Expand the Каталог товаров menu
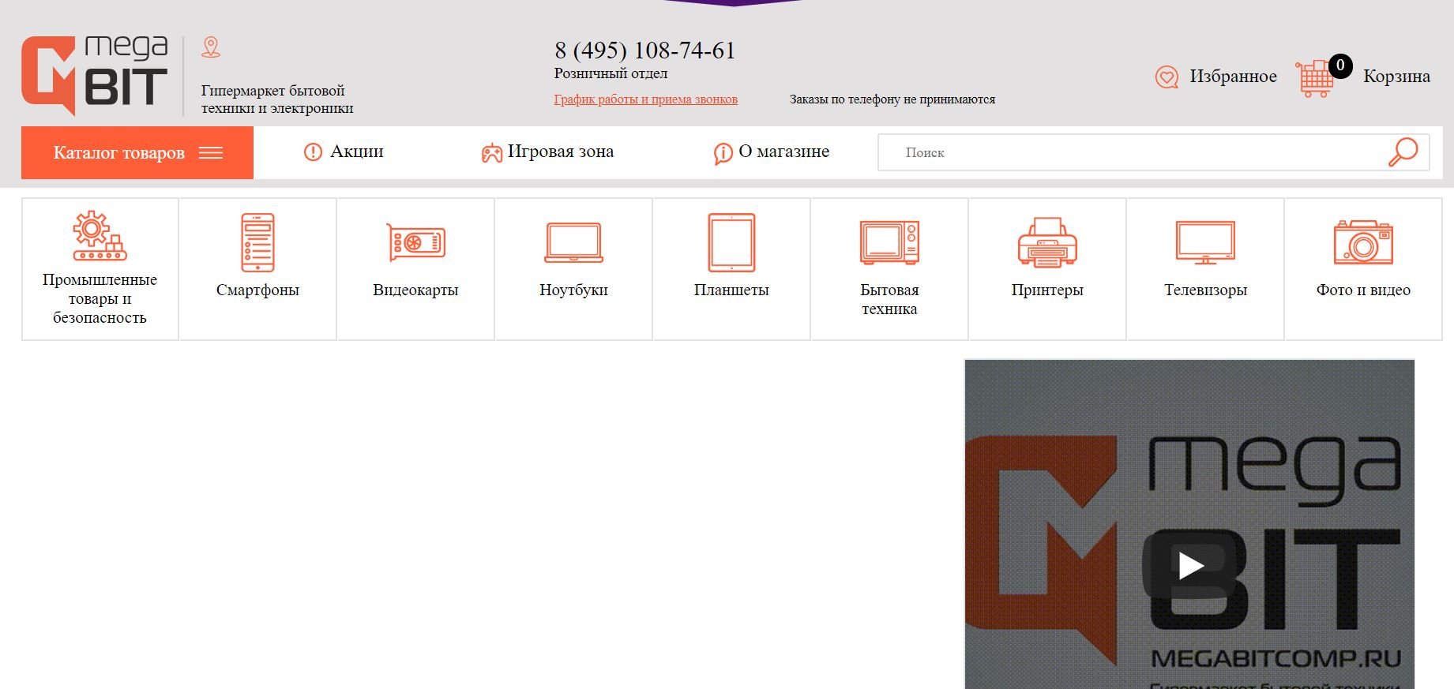The image size is (1454, 689). pos(137,152)
